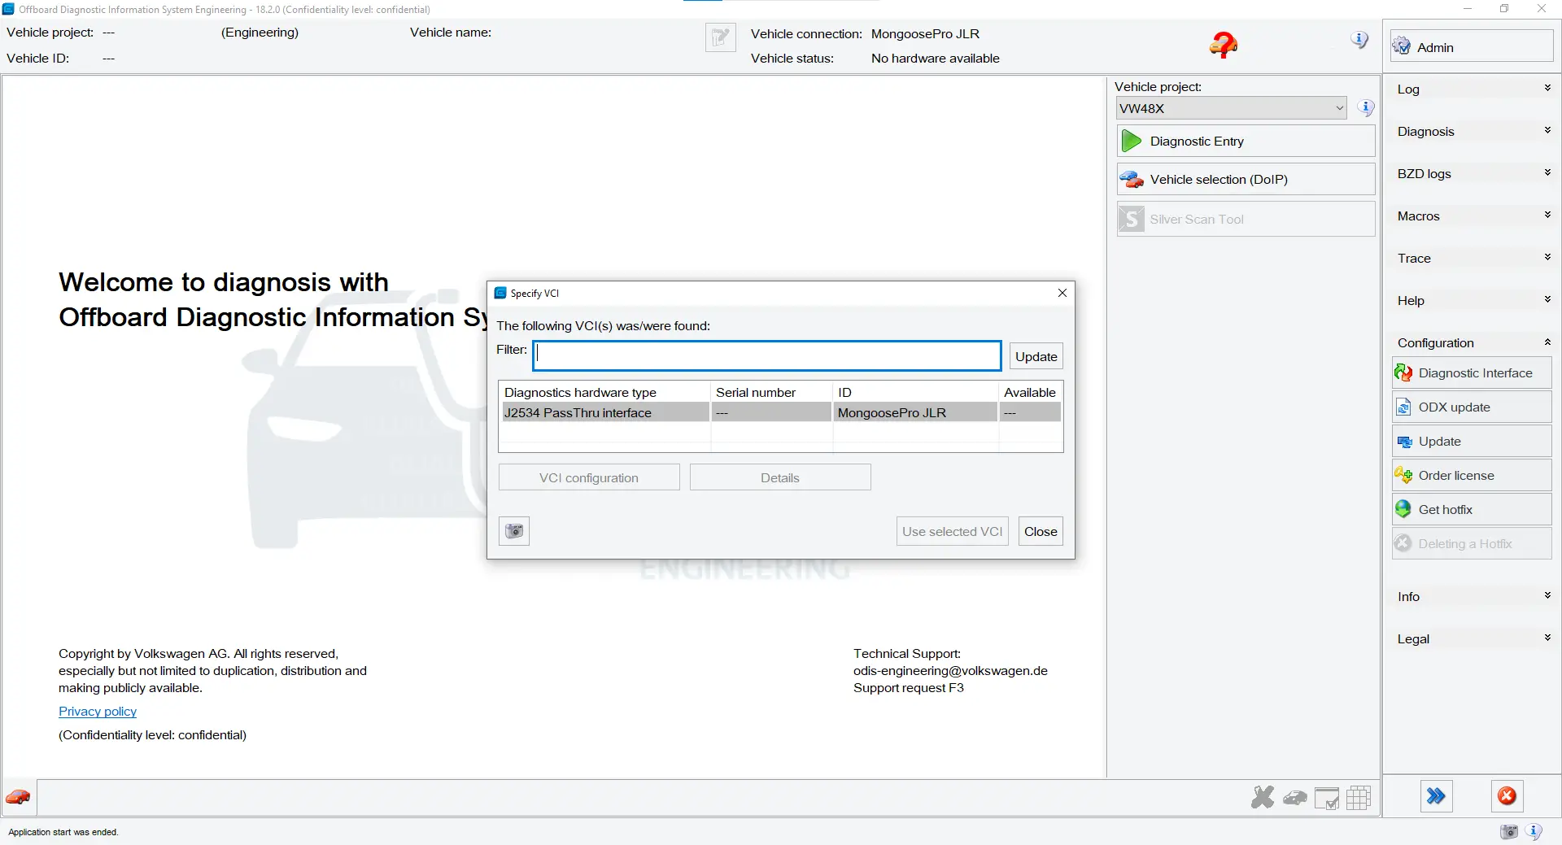The width and height of the screenshot is (1562, 845).
Task: Click the VCI configuration button
Action: 589,477
